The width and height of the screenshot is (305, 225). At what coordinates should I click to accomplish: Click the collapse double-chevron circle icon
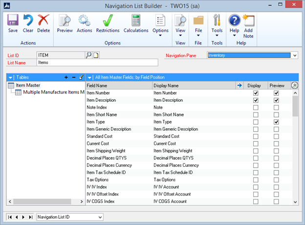click(295, 86)
